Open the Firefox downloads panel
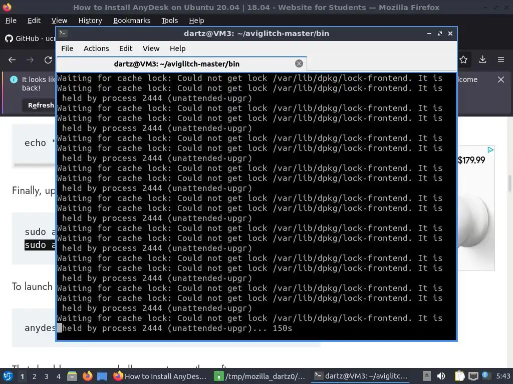 [x=482, y=59]
